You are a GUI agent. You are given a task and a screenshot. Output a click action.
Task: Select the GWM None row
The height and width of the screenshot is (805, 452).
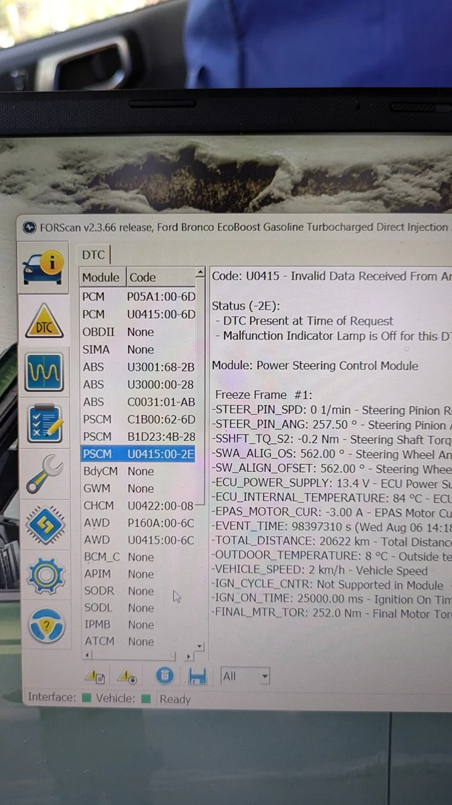click(139, 489)
